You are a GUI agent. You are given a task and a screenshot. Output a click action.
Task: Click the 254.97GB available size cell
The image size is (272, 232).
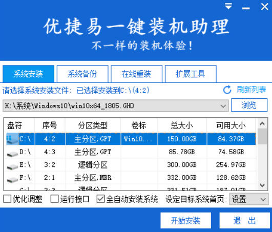231,165
